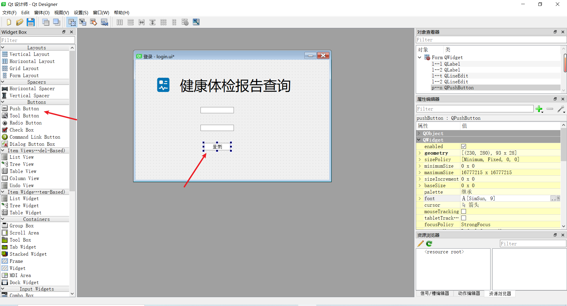Apply vertical splitter layout icon
The image size is (567, 306).
point(152,22)
